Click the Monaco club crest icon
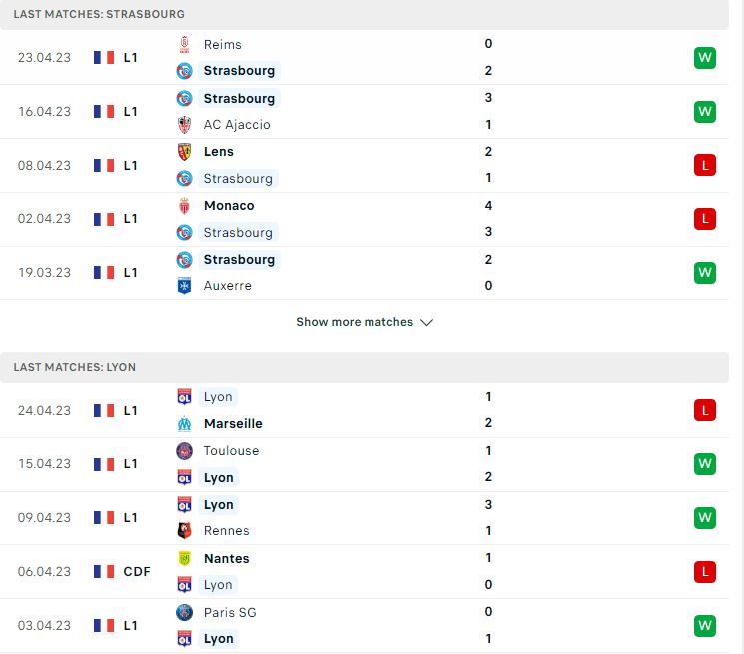744x654 pixels. coord(184,206)
